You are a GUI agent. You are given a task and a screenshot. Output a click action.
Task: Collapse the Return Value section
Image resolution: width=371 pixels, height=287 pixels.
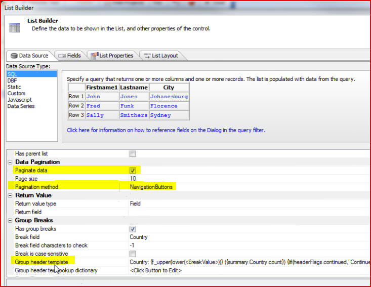[x=10, y=196]
